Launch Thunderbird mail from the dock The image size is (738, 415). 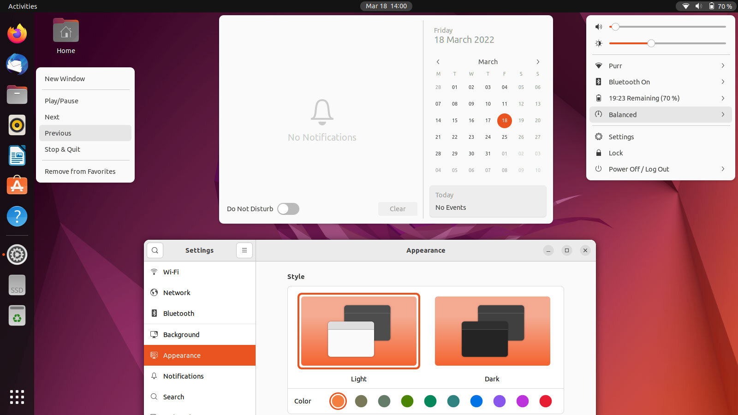pyautogui.click(x=17, y=64)
